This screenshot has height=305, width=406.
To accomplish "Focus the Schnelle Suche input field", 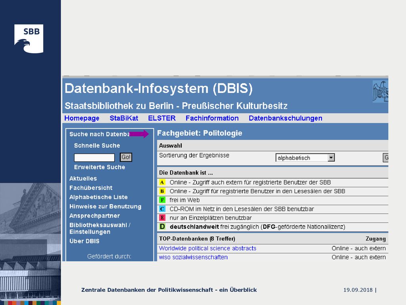I will tap(94, 157).
